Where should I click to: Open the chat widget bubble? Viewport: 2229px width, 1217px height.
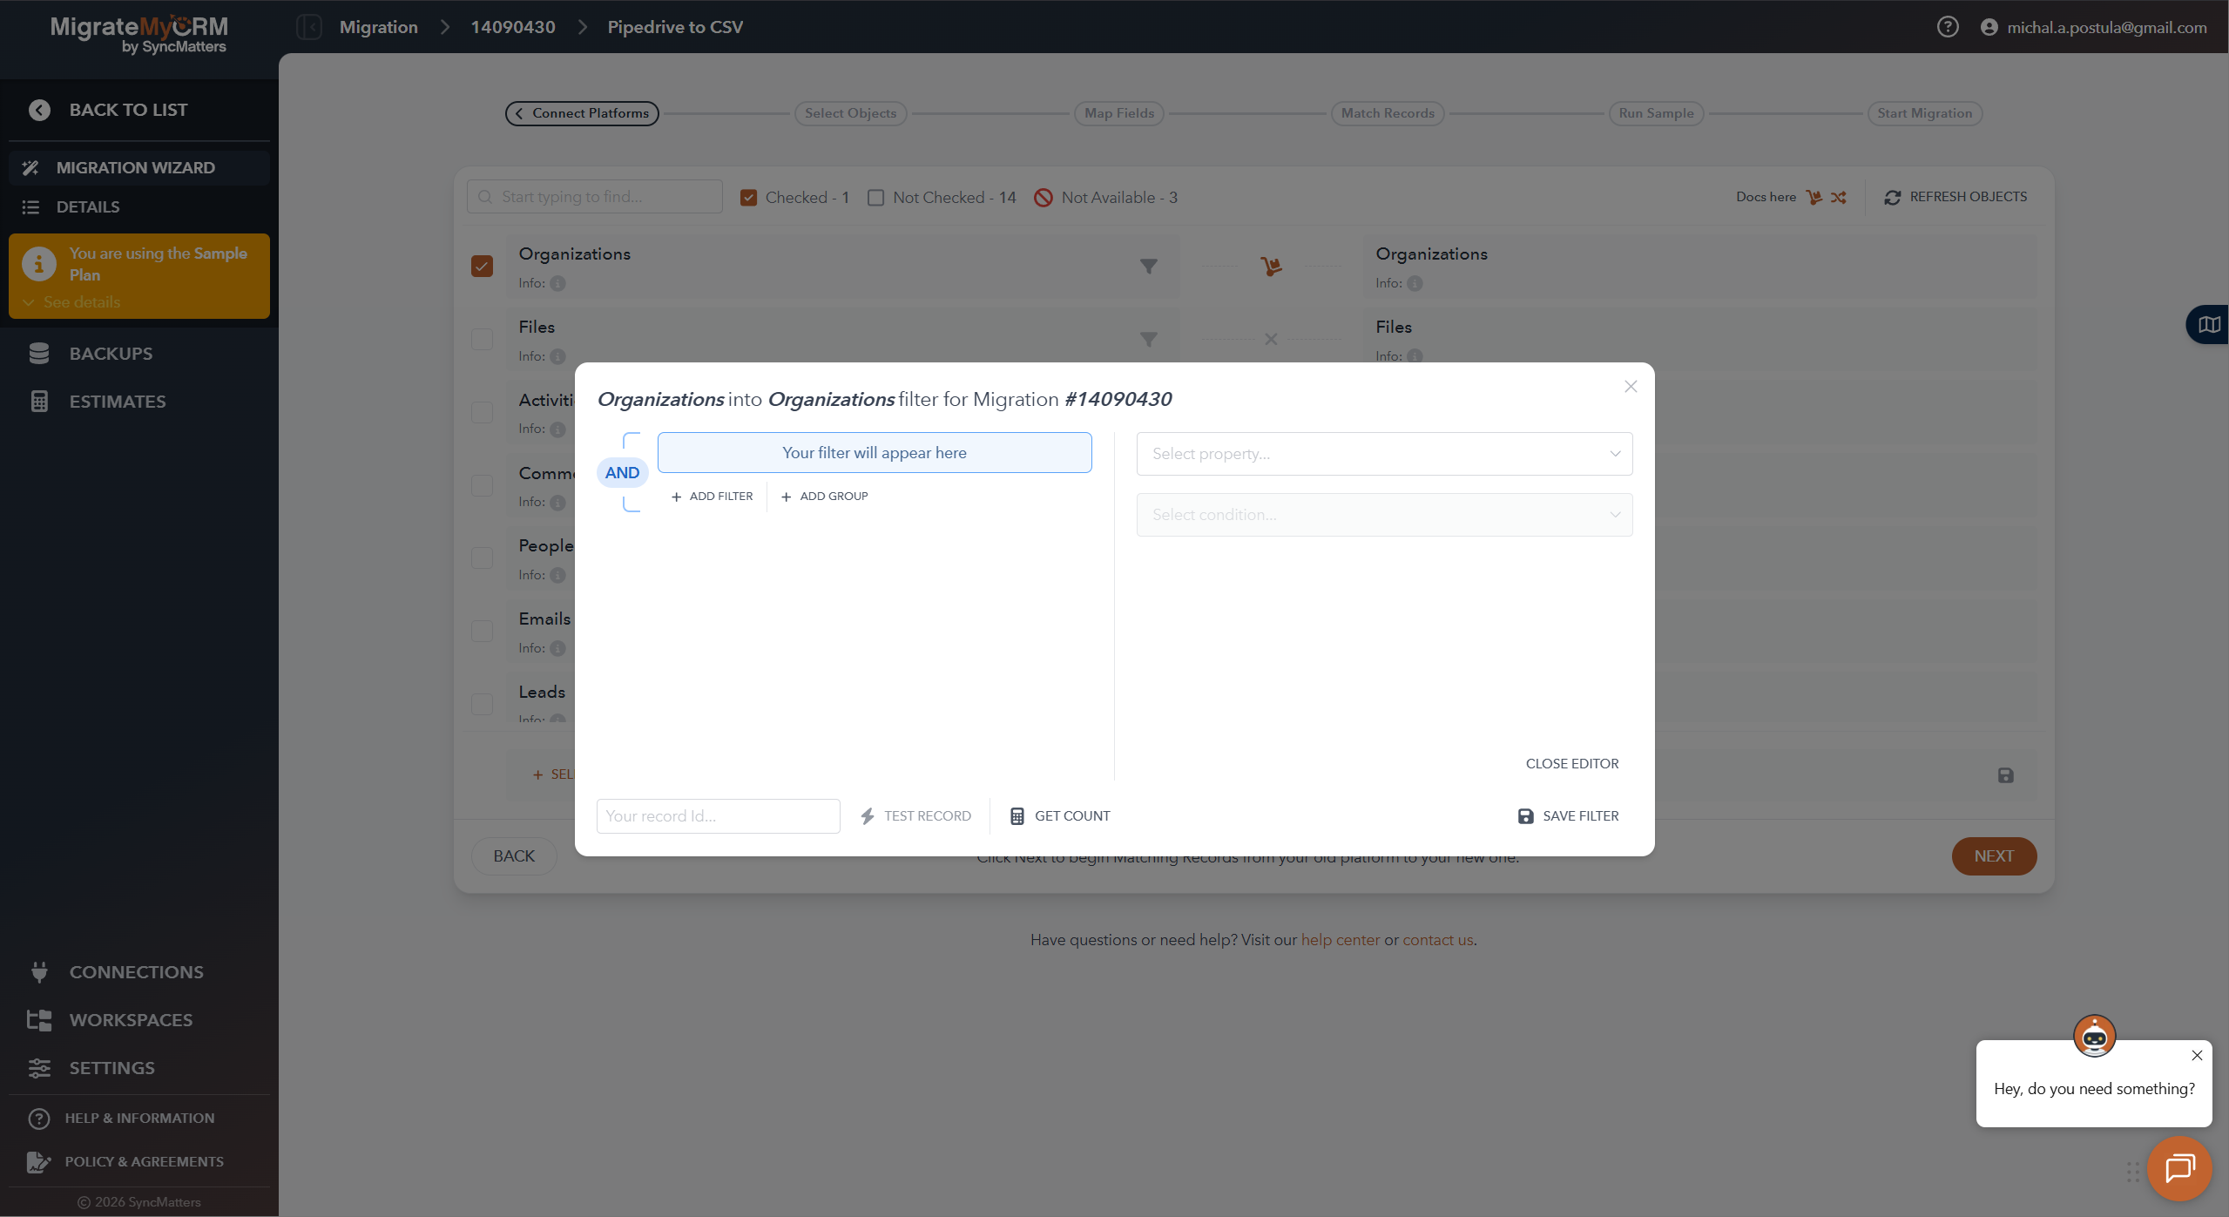pyautogui.click(x=2179, y=1168)
